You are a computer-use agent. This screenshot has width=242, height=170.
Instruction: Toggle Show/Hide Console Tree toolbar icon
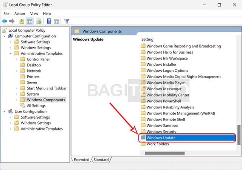click(29, 21)
